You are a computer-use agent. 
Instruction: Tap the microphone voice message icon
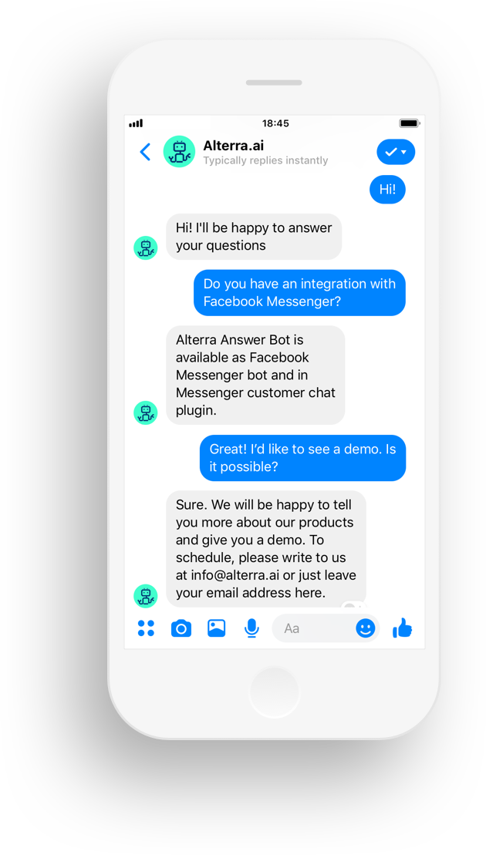pyautogui.click(x=251, y=628)
